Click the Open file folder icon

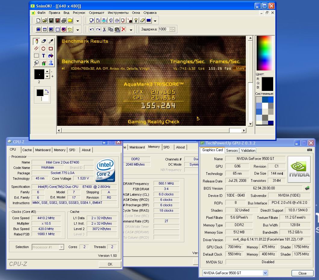45,20
